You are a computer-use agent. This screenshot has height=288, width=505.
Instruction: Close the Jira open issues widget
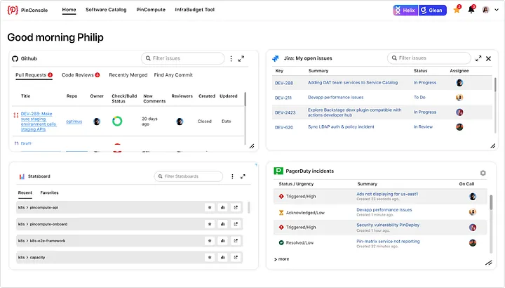click(489, 58)
